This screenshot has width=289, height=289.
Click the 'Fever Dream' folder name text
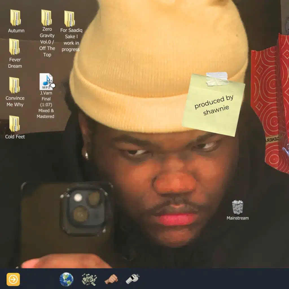(x=15, y=63)
